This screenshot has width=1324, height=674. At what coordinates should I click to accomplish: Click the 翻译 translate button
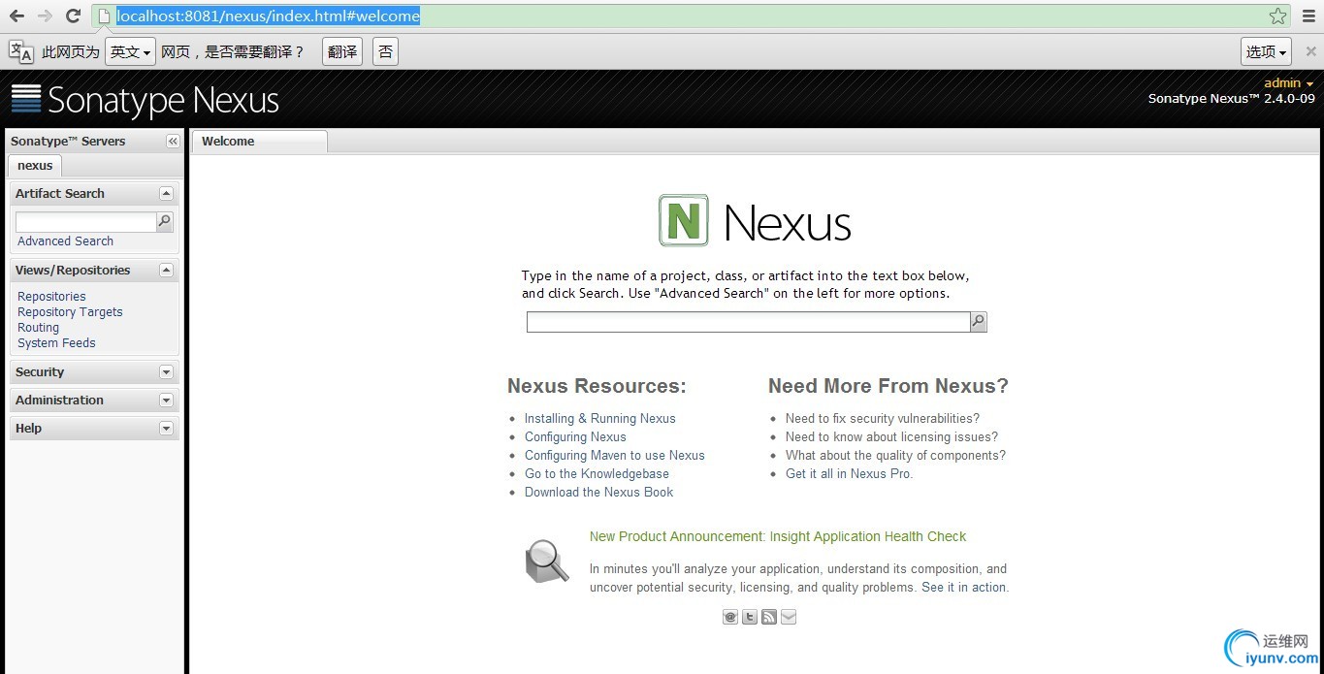(342, 51)
